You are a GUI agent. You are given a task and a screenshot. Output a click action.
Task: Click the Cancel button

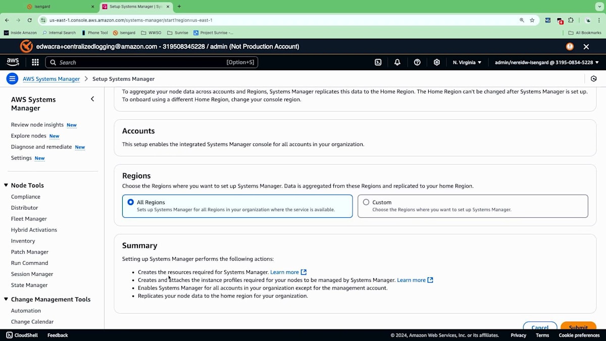[540, 327]
